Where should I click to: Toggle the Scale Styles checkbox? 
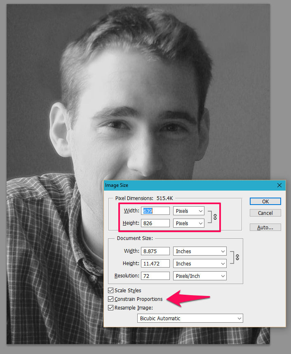pyautogui.click(x=111, y=291)
